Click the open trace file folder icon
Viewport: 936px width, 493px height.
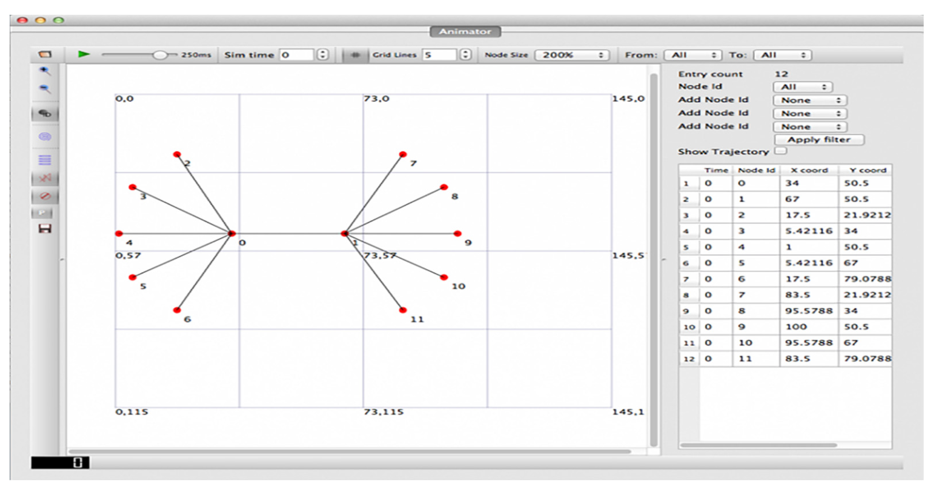pos(45,54)
